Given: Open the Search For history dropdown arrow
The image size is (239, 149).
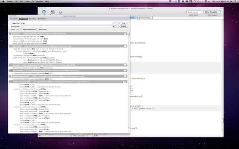Looking at the screenshot, I should coord(114,23).
